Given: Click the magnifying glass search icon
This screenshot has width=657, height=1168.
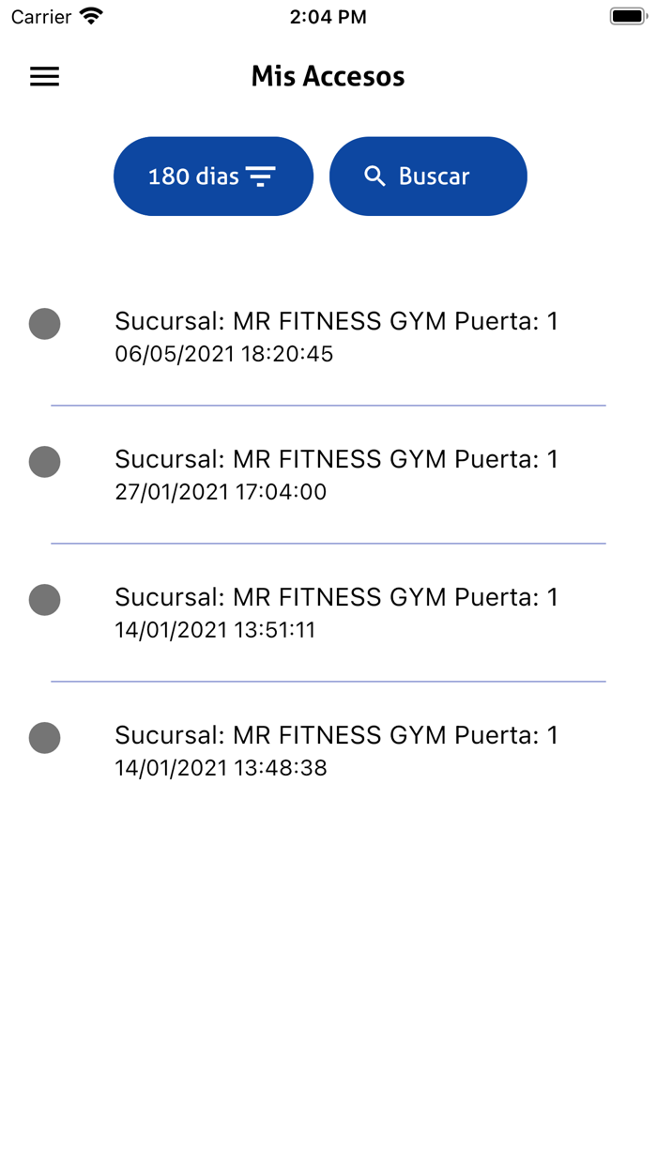Looking at the screenshot, I should click(376, 176).
